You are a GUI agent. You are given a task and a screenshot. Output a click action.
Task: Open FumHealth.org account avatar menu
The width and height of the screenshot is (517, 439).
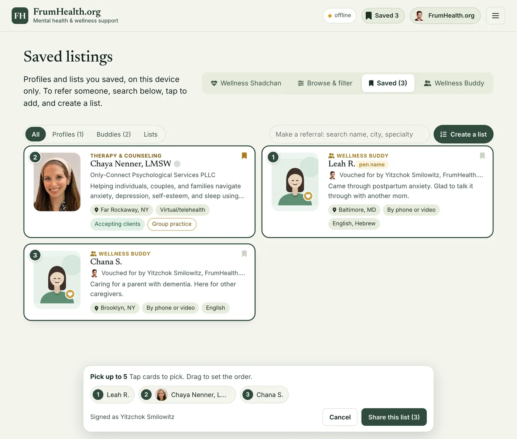pos(445,16)
